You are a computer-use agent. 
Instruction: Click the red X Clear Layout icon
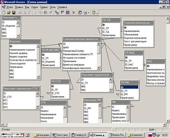tap(74, 13)
